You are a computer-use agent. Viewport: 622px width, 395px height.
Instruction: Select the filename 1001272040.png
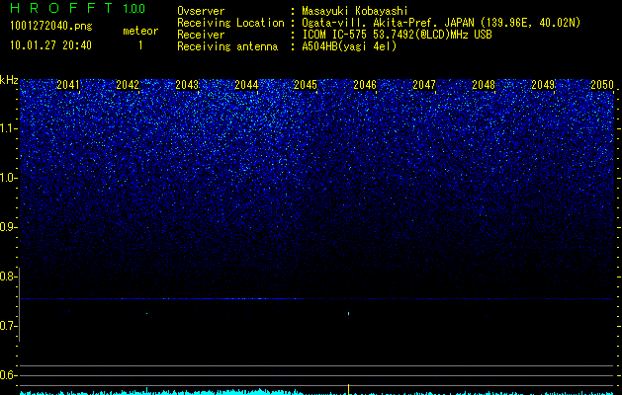tap(51, 27)
